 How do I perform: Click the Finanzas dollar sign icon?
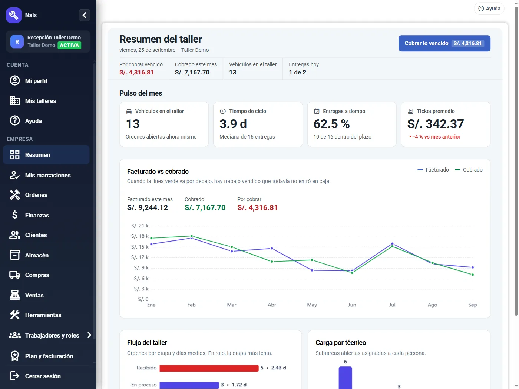click(15, 215)
